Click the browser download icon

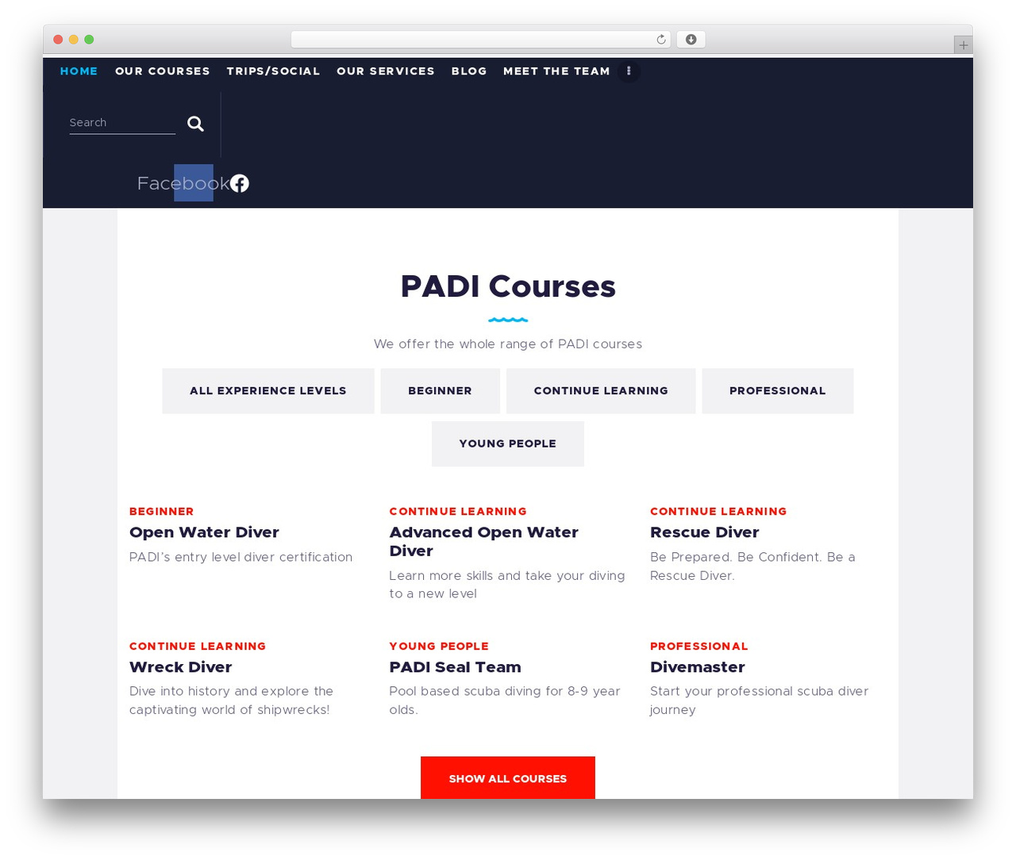691,40
